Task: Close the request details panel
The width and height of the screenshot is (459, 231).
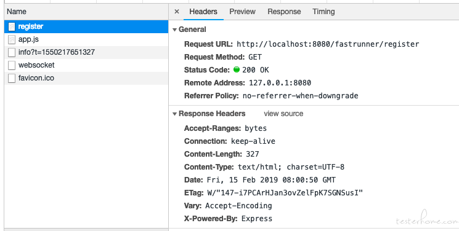Action: [177, 12]
